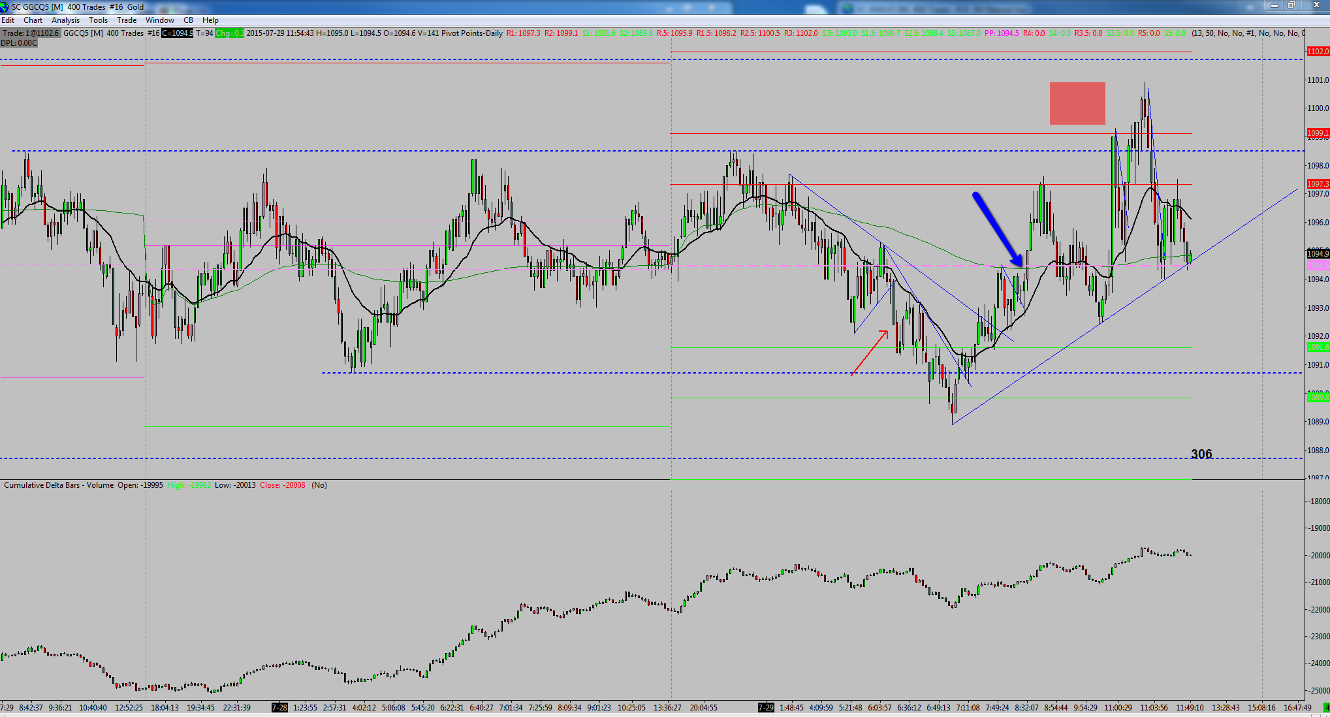
Task: Open the Edit menu
Action: pos(8,20)
